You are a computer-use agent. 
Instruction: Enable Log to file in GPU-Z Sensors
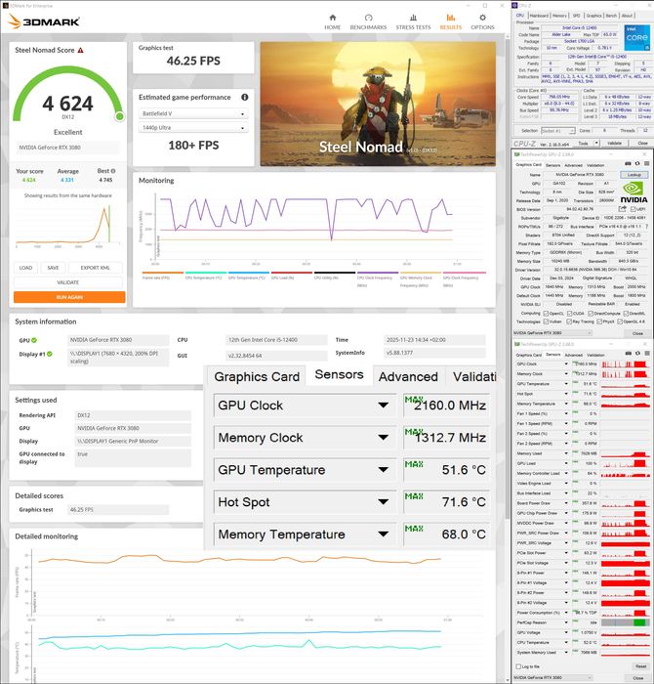pyautogui.click(x=518, y=666)
